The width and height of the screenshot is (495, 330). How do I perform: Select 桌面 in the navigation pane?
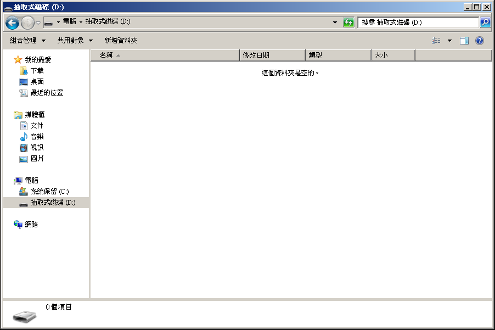point(37,82)
